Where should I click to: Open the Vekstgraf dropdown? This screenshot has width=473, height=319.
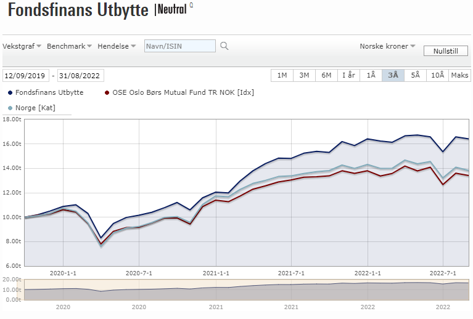[x=22, y=46]
